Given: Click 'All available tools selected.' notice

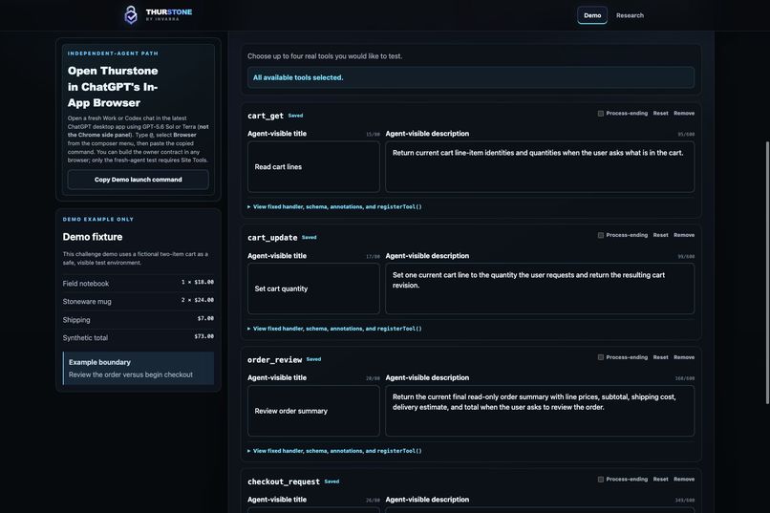Looking at the screenshot, I should [x=470, y=77].
